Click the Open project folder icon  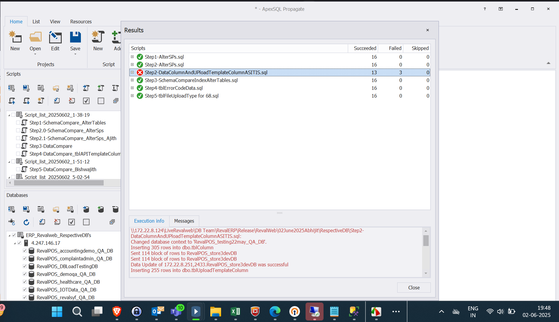35,38
